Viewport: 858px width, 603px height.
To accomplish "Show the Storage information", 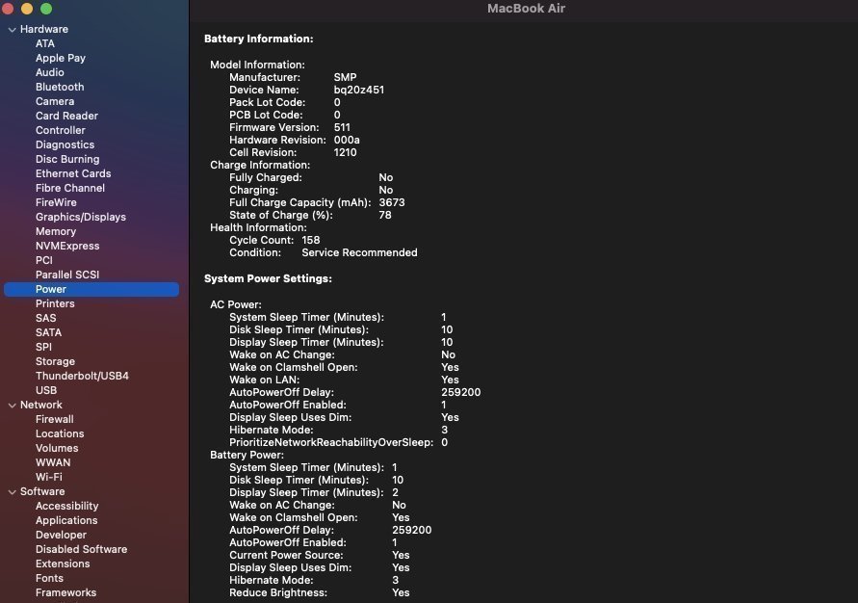I will click(x=55, y=361).
